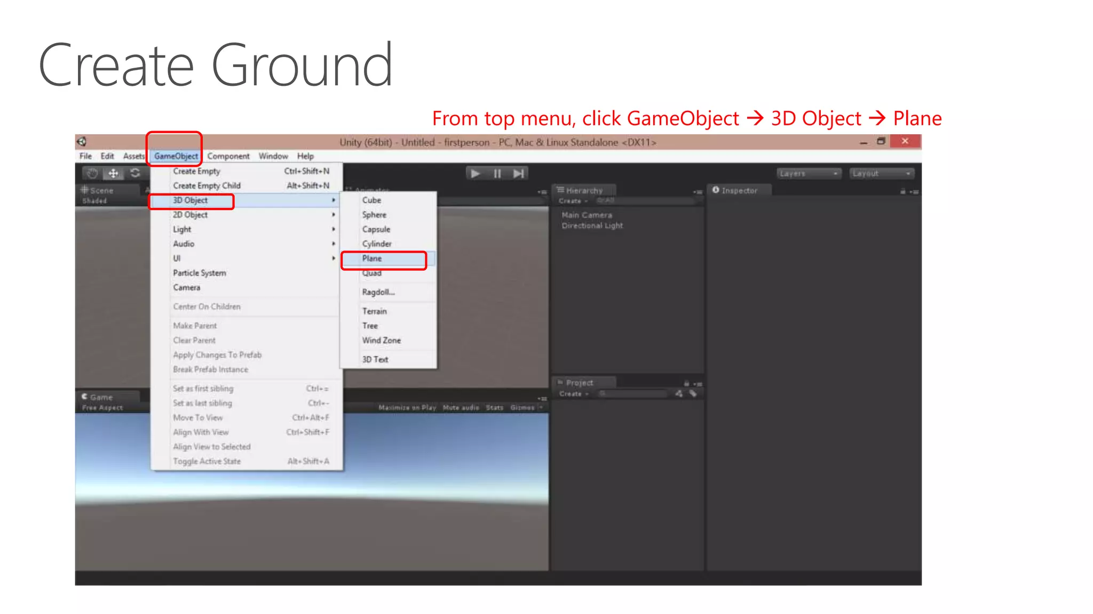Select Plane from 3D Object submenu
Screen dimensions: 1093x614
point(389,258)
